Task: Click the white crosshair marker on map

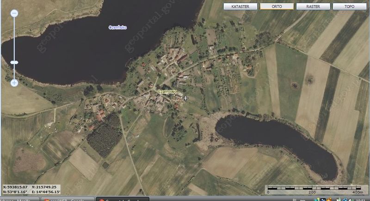Action: click(x=185, y=98)
